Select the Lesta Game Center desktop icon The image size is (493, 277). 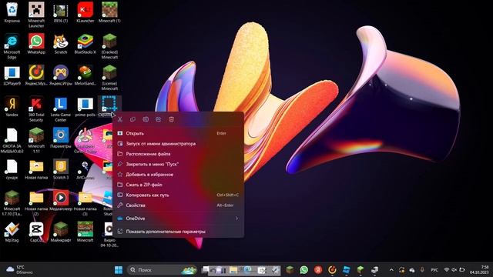(61, 109)
